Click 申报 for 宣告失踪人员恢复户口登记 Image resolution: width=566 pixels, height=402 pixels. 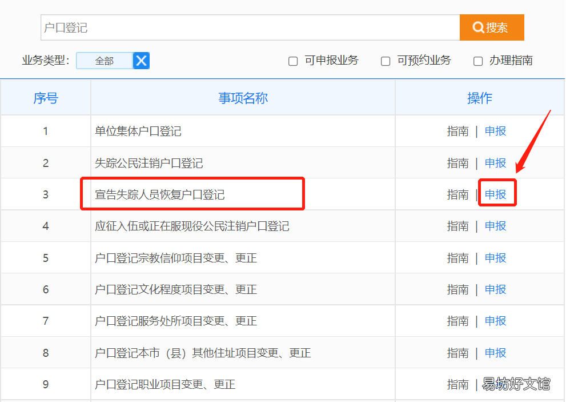tap(495, 194)
